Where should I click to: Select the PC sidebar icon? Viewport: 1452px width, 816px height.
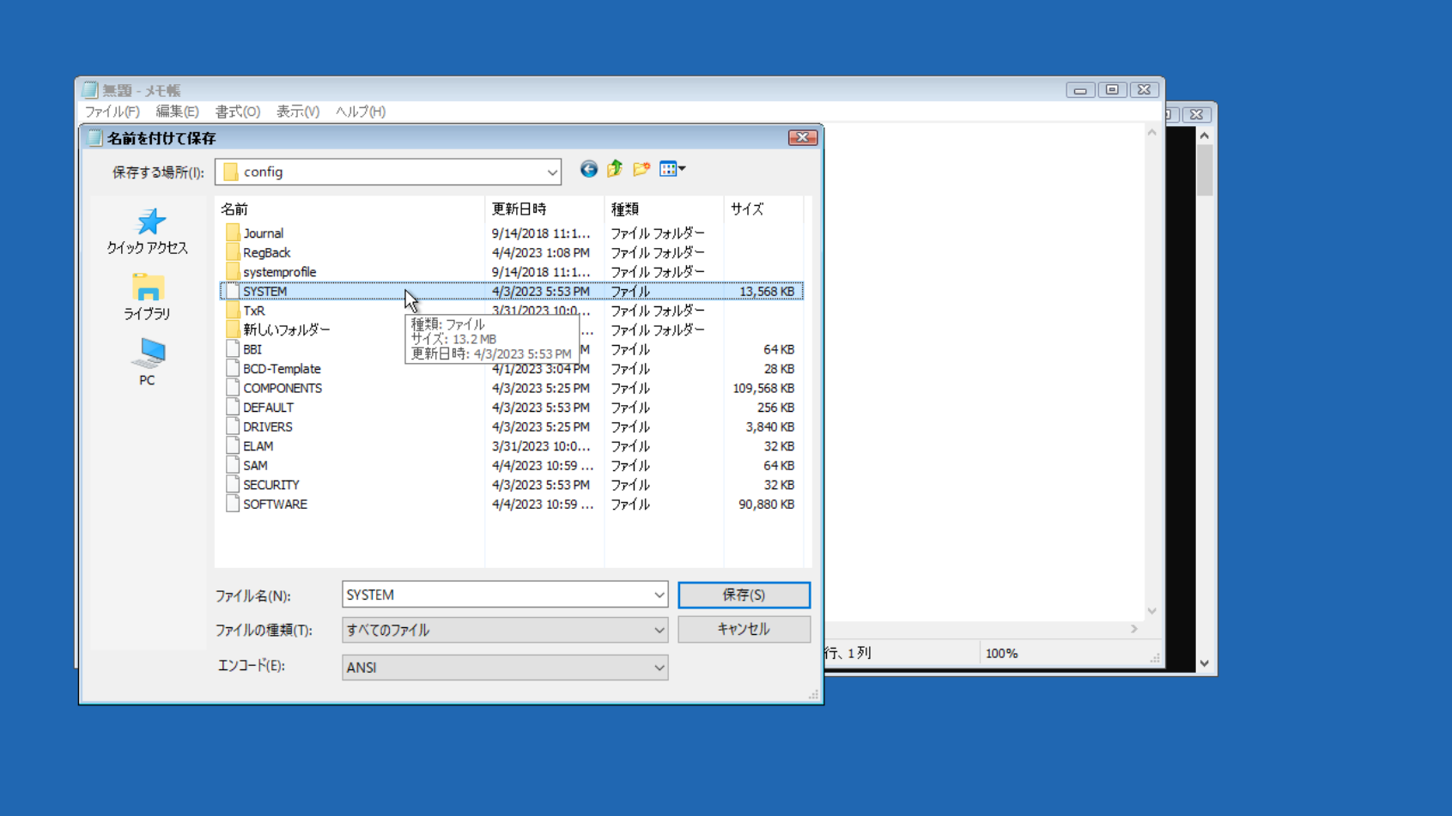[148, 361]
